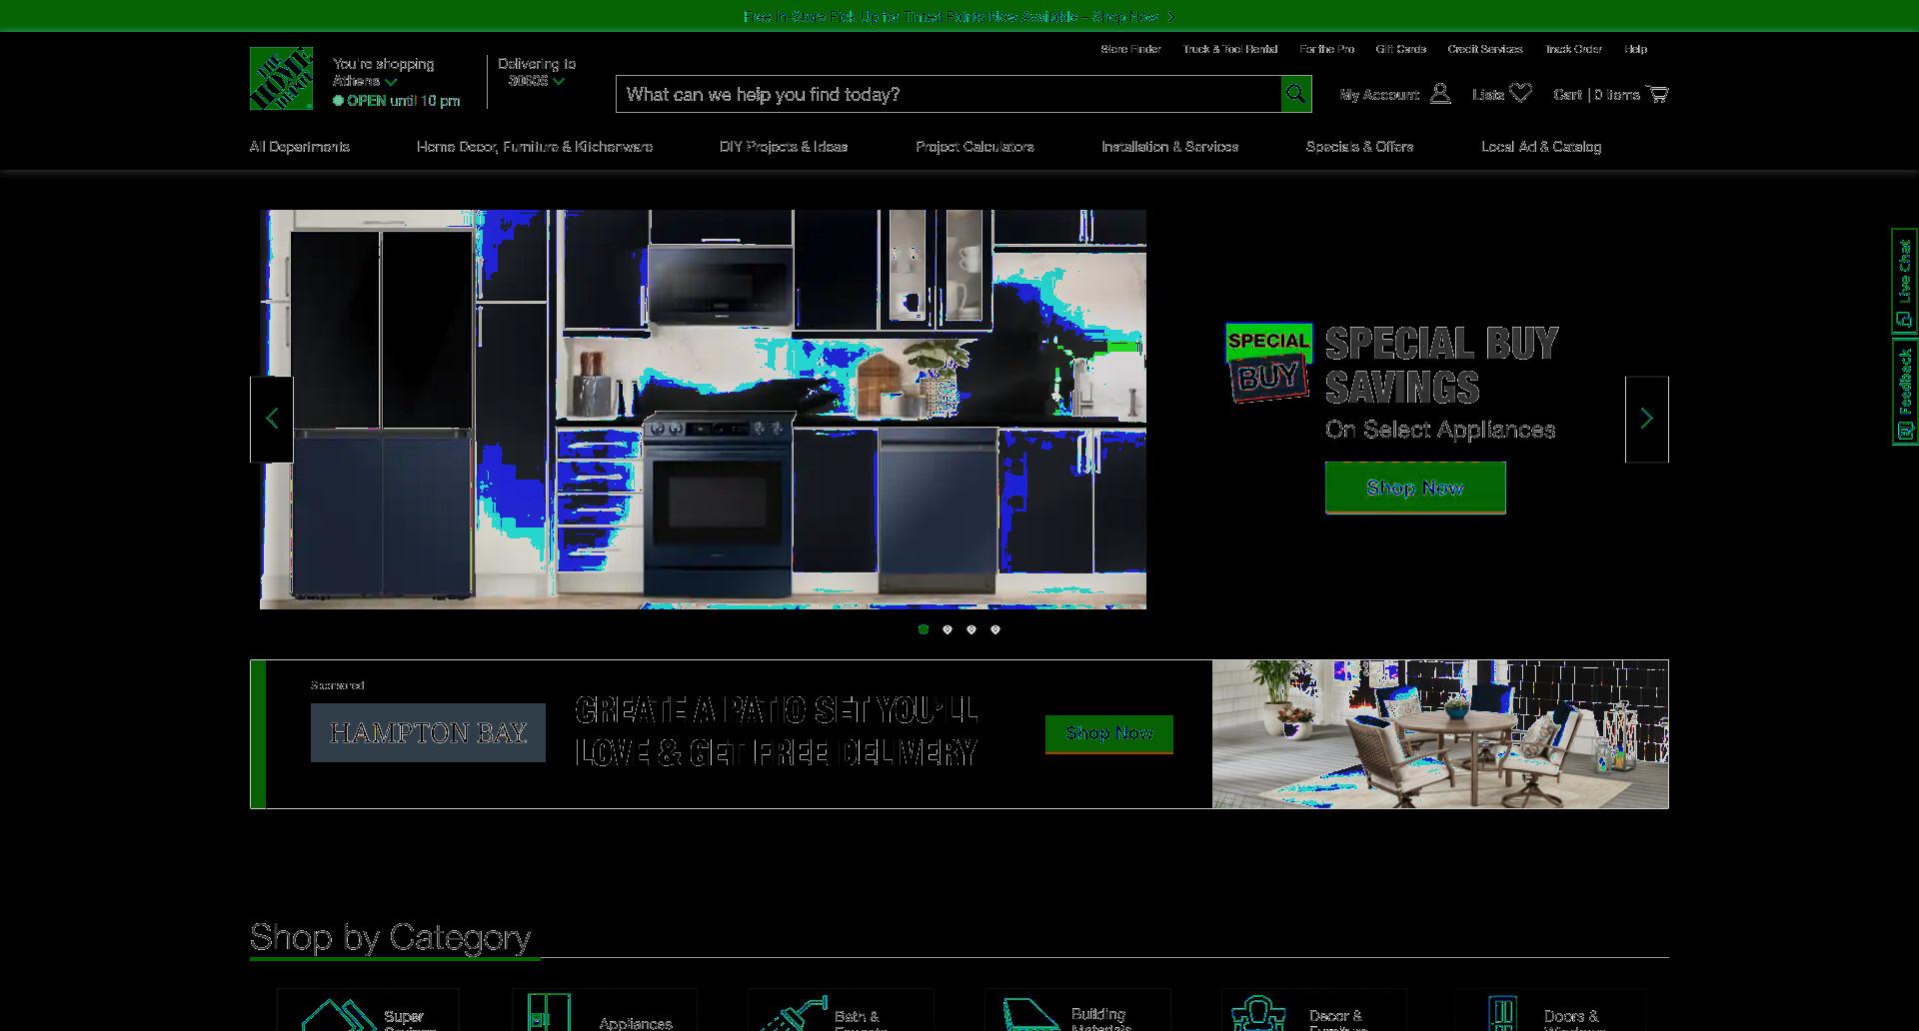Click My Account text

(x=1379, y=95)
